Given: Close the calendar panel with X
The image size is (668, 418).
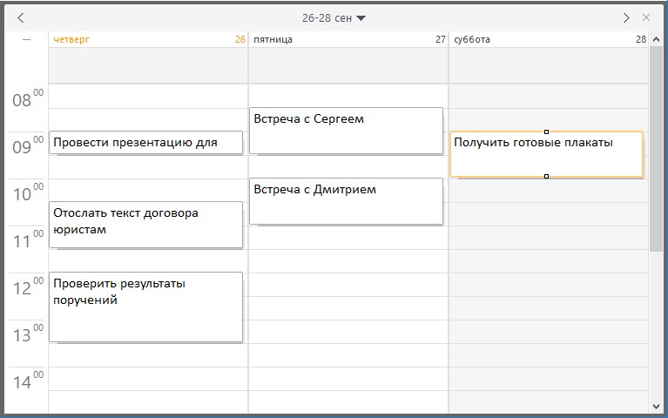Looking at the screenshot, I should coord(646,18).
